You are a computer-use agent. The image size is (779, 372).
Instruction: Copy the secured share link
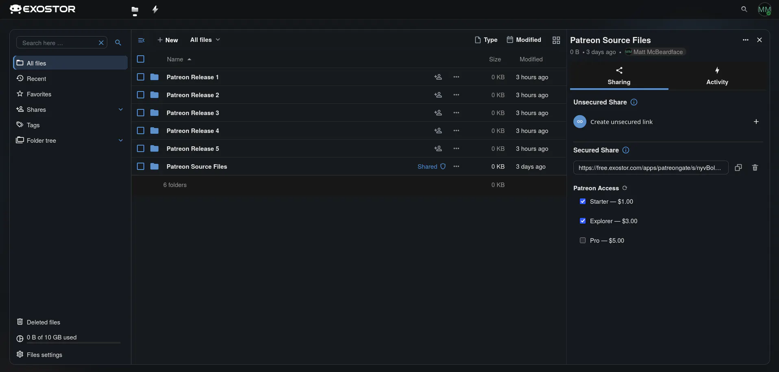[738, 168]
